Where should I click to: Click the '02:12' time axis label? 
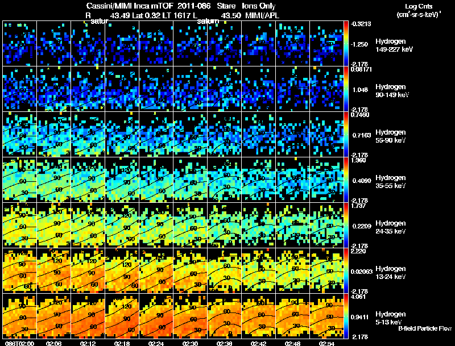tap(88, 343)
